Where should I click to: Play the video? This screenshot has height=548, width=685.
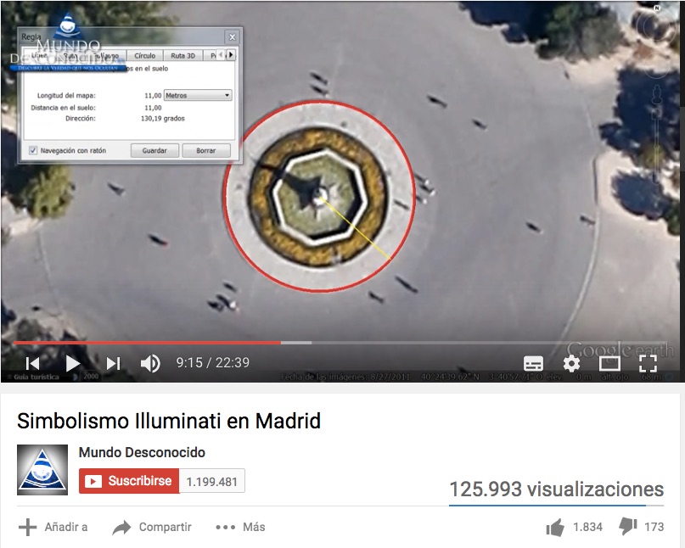point(72,363)
